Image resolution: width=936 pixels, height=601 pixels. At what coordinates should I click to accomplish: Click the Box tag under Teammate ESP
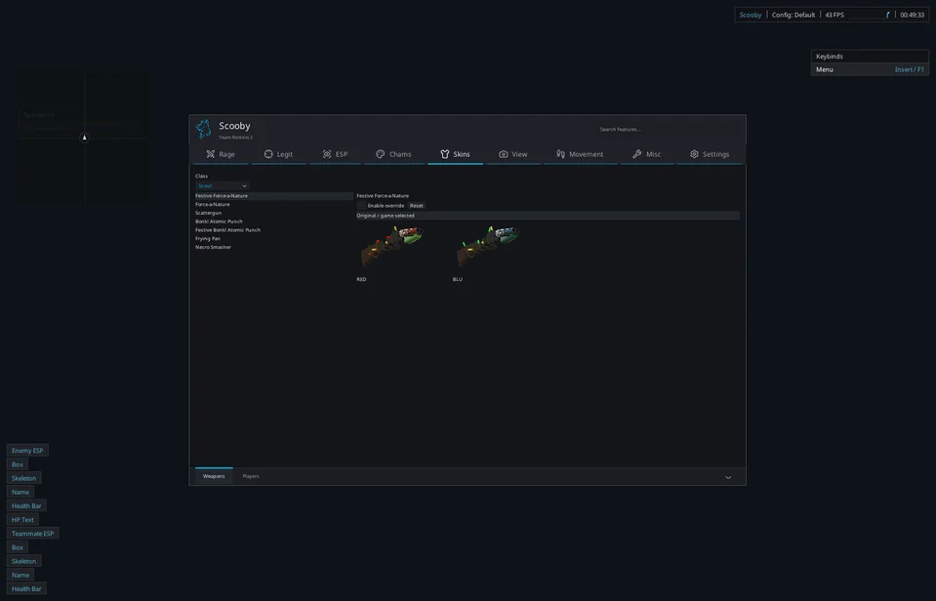(18, 547)
